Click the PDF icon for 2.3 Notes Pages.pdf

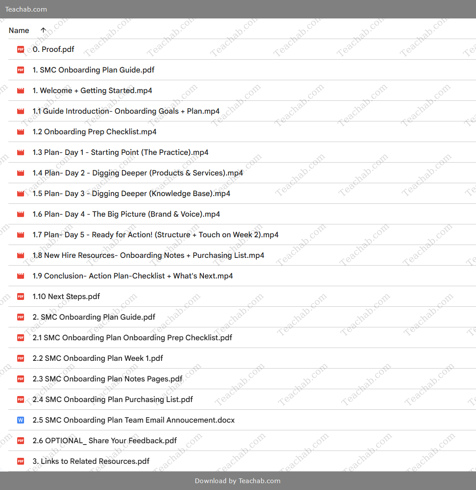tap(21, 379)
